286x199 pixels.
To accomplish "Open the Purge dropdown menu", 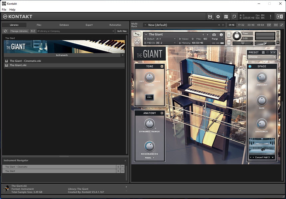I will pyautogui.click(x=217, y=39).
